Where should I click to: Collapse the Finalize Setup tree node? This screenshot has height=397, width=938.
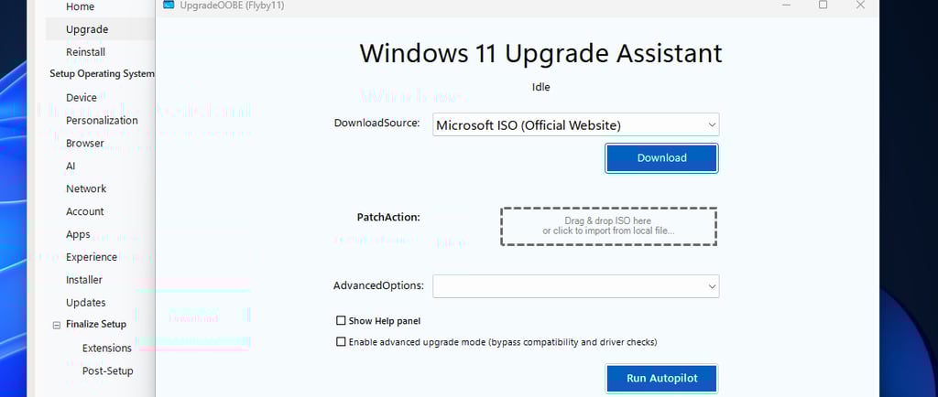coord(57,324)
